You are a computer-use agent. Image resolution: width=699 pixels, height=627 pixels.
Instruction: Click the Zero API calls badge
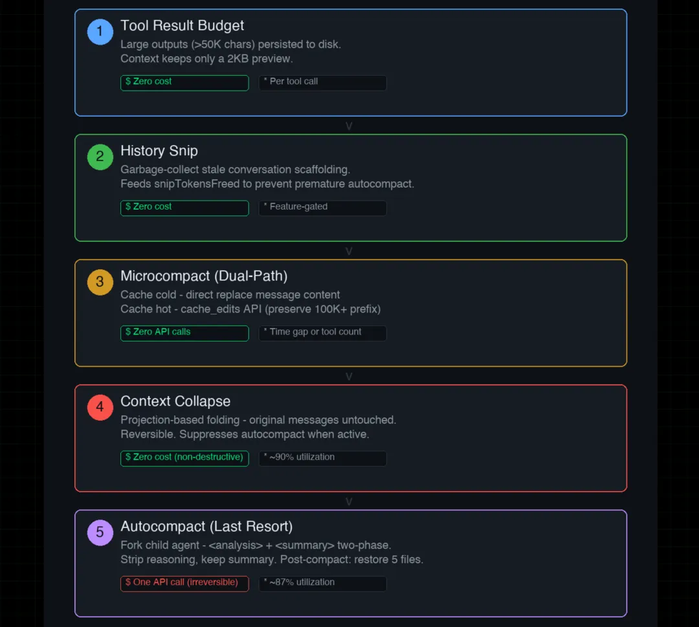[184, 333]
